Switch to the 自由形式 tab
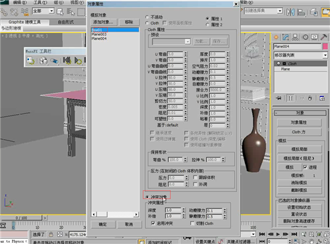Screen dimensions: 330x244 (x=66, y=22)
